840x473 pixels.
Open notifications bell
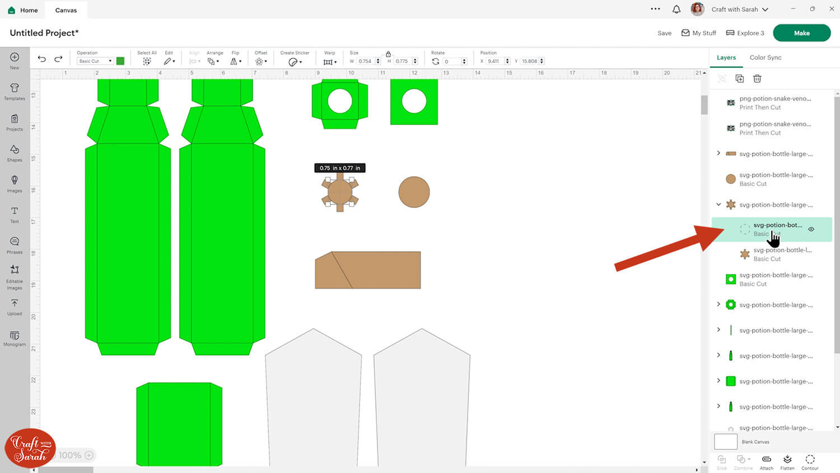tap(676, 10)
